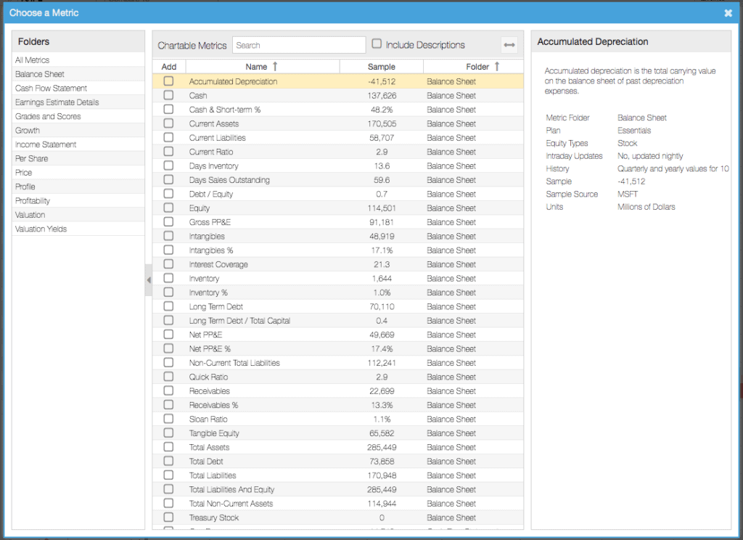Click the 137,626 sample value for Cash
The width and height of the screenshot is (743, 540).
pos(382,96)
